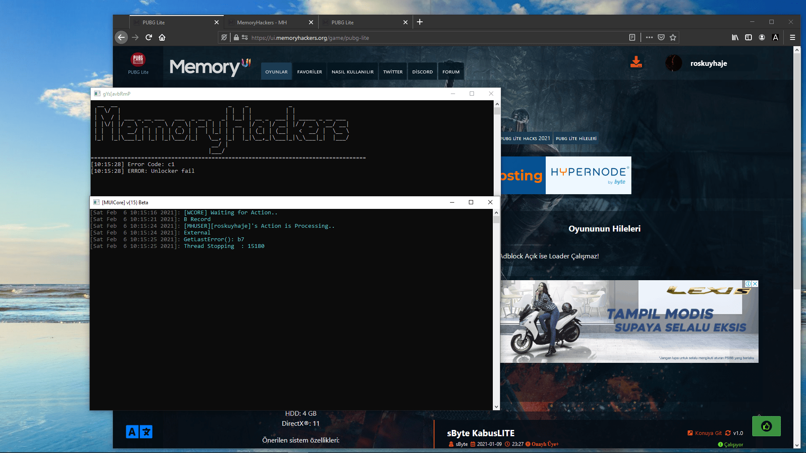Screen dimensions: 806x453
Task: Save page to Pocket
Action: click(x=661, y=37)
